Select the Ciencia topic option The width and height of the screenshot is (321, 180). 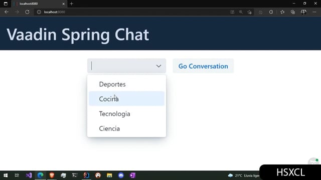coord(126,128)
